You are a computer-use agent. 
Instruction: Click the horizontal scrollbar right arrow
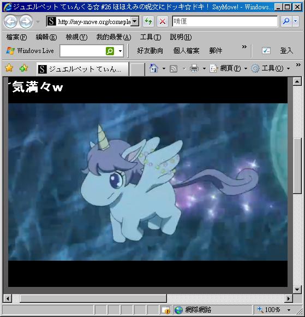[x=289, y=298]
